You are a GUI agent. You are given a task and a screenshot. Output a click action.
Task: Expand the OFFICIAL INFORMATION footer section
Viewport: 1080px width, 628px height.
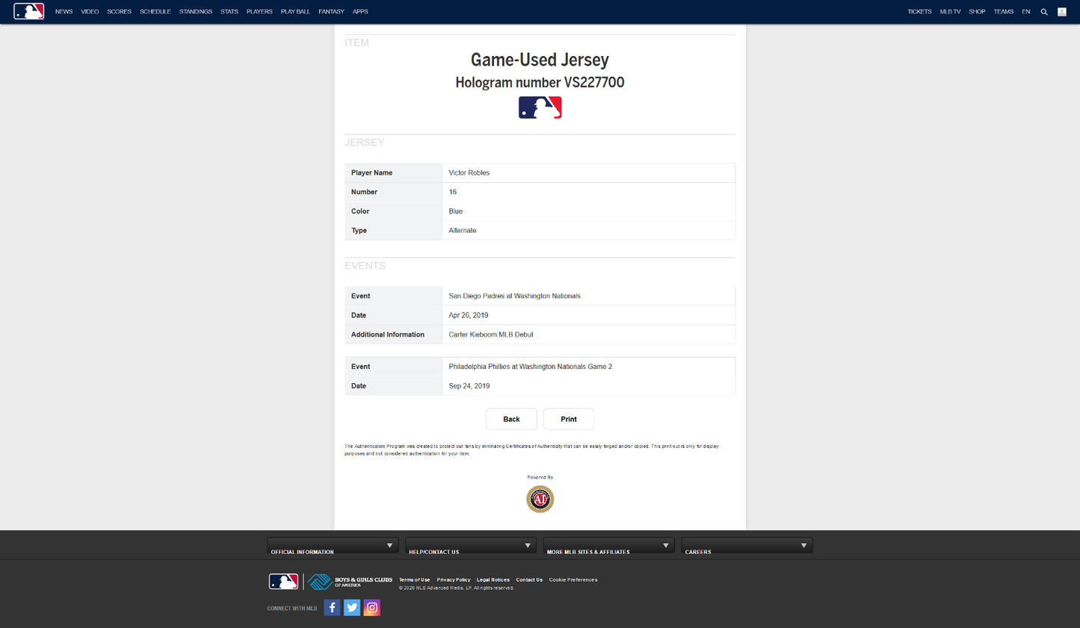tap(332, 545)
